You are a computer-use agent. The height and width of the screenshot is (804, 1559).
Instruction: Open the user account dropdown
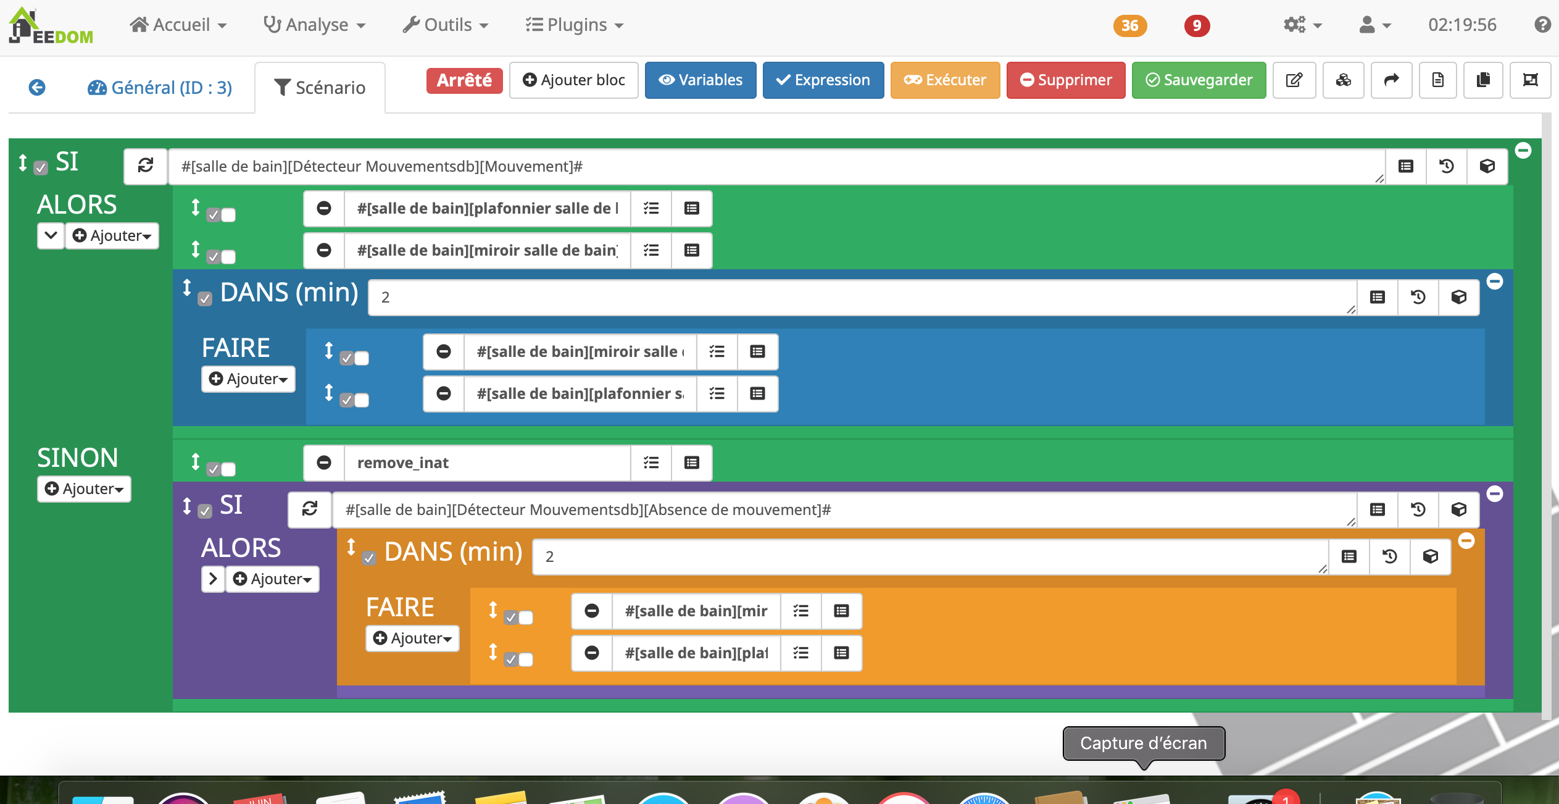click(1375, 25)
